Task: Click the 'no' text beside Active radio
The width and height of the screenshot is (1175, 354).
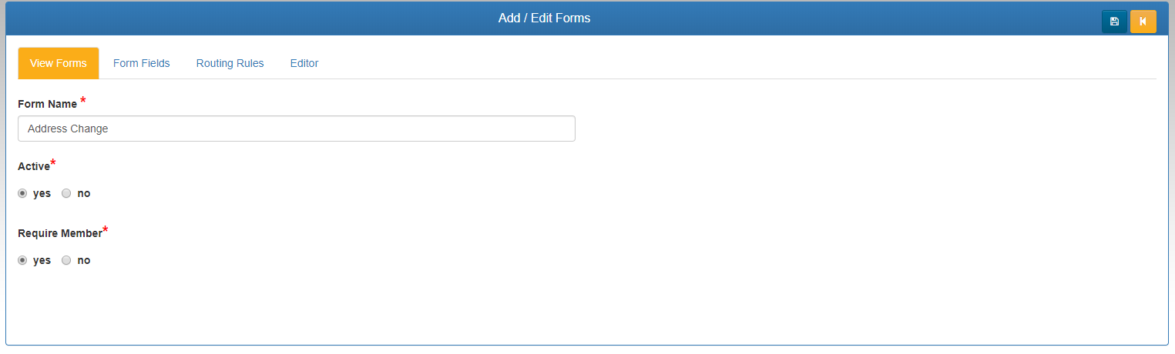Action: pyautogui.click(x=84, y=194)
